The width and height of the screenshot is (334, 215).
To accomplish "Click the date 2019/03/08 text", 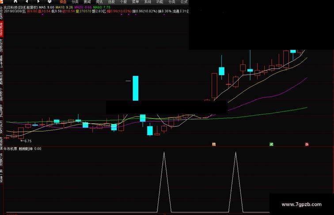I will 15,11.
